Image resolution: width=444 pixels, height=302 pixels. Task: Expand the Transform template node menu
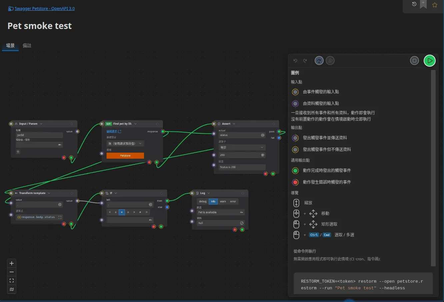tap(49, 193)
